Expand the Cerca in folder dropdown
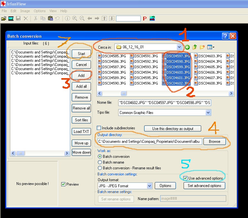This screenshot has width=248, height=218. point(179,47)
